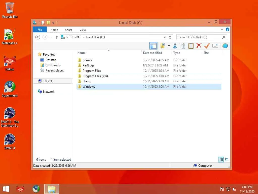This screenshot has height=194, width=258.
Task: Expand the breadcrumb arrow after This PC
Action: (83, 37)
